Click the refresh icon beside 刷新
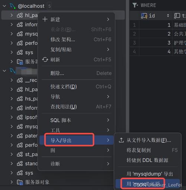The image size is (186, 190). [45, 60]
